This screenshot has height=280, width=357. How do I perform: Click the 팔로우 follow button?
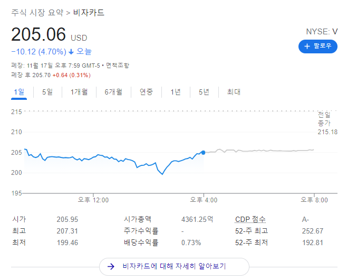tap(318, 46)
